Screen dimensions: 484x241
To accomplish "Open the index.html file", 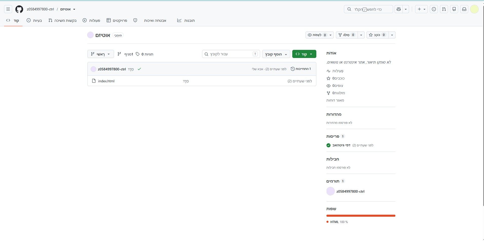I will click(x=106, y=81).
